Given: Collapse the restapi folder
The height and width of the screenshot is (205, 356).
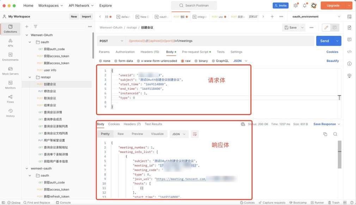Looking at the screenshot, I should tap(30, 77).
